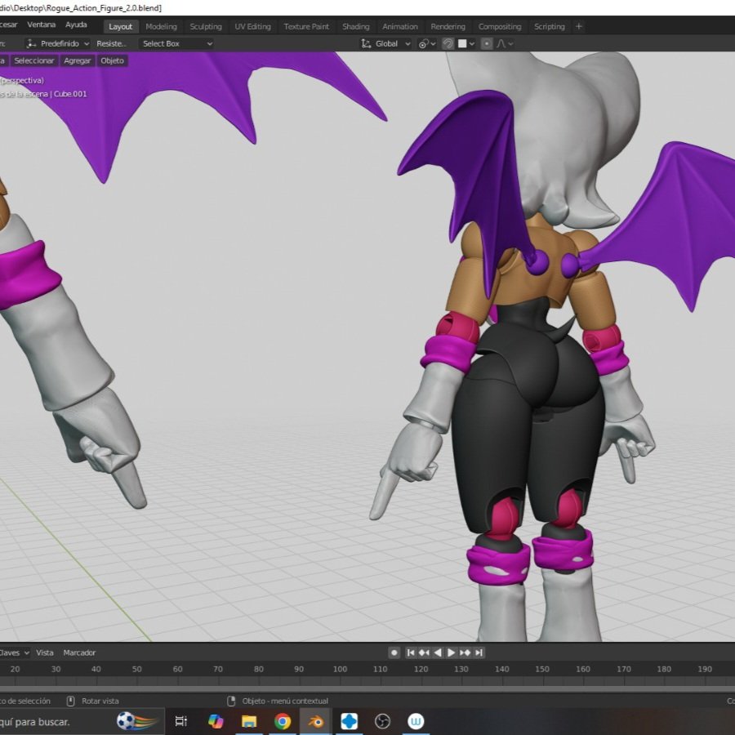
Task: Switch to the Scripting workspace tab
Action: (550, 27)
